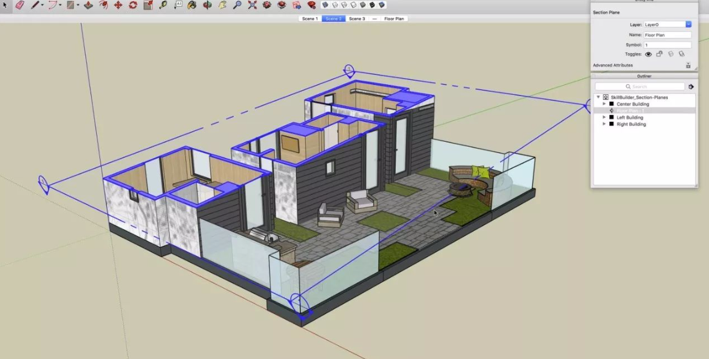
Task: Open the Extension Manager ruby icon
Action: click(x=311, y=5)
